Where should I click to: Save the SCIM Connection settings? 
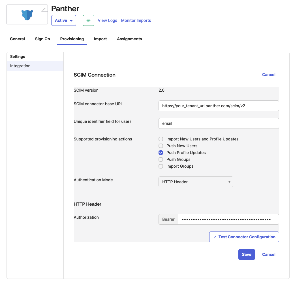point(246,254)
